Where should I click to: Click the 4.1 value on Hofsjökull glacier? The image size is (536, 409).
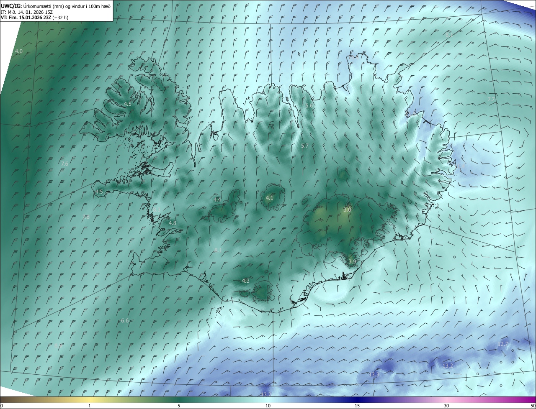[269, 198]
